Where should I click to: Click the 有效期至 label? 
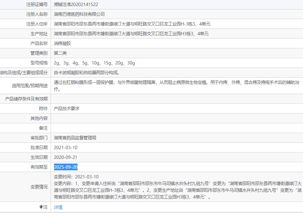(x=39, y=167)
